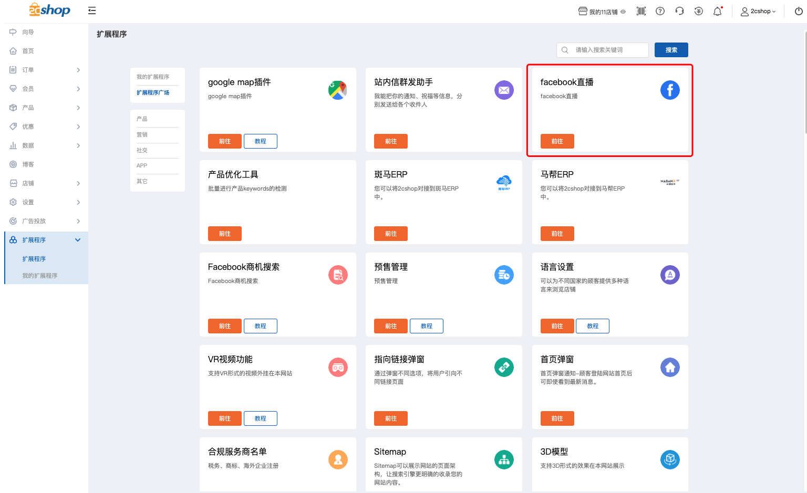Viewport: 807px width, 493px height.
Task: Select 扩展程序 submenu item
Action: pyautogui.click(x=34, y=259)
